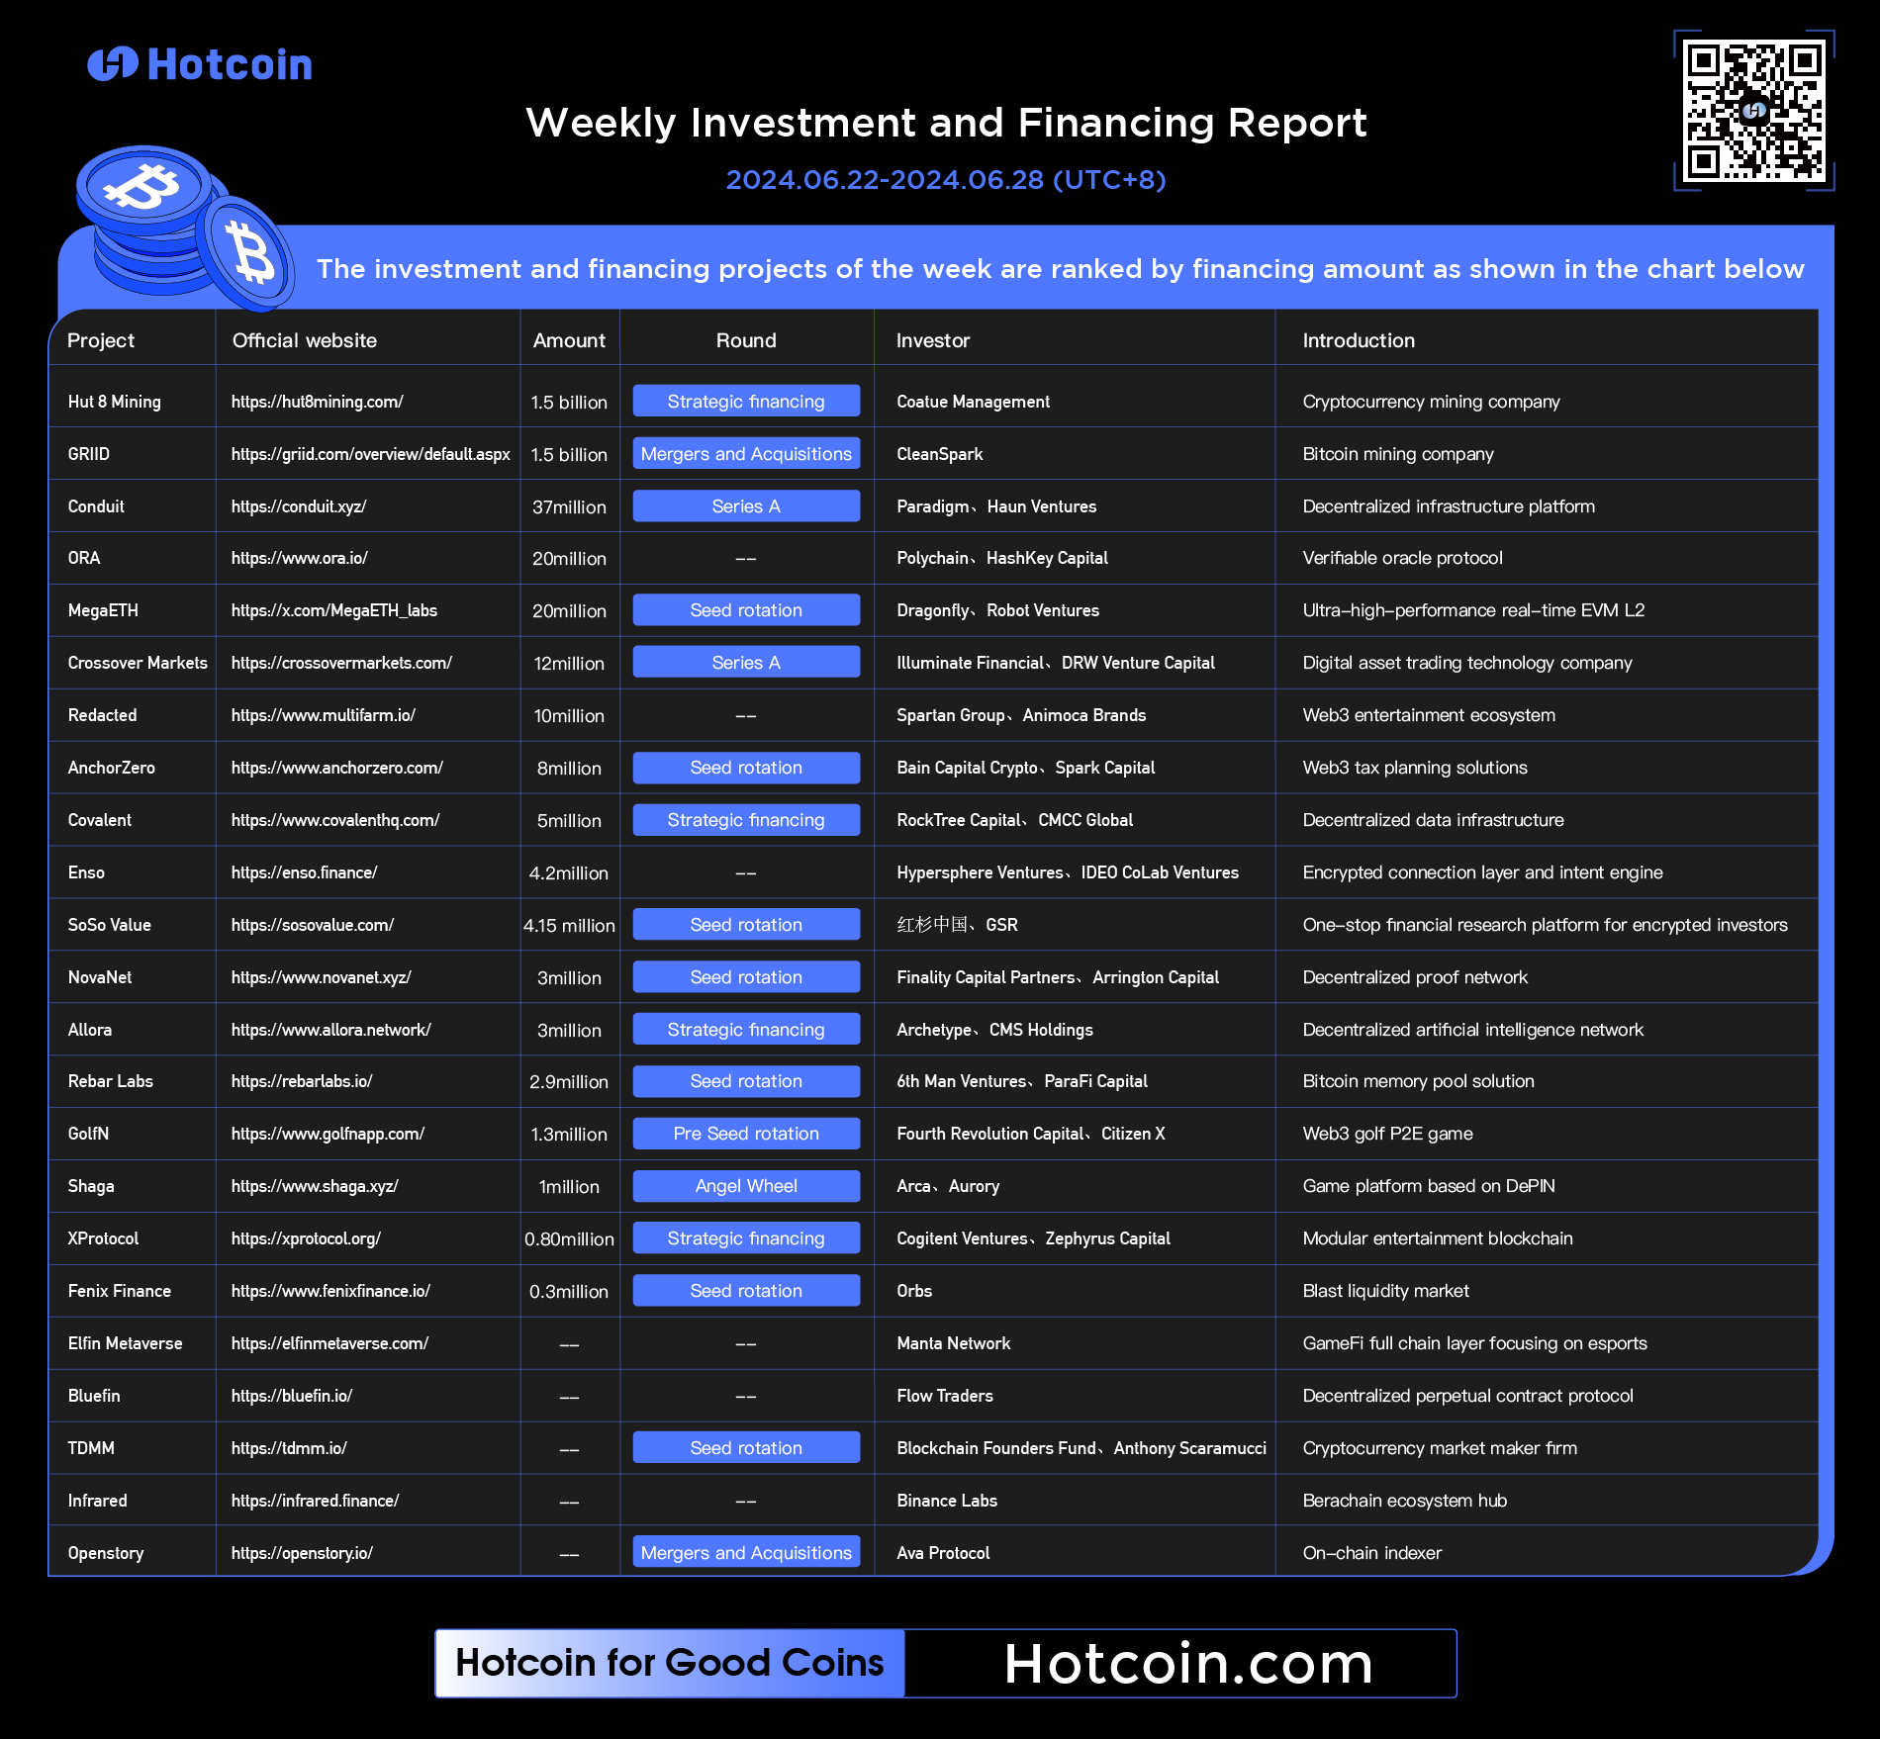Viewport: 1880px width, 1739px height.
Task: Open the Hut 8 Mining website link
Action: coord(318,402)
